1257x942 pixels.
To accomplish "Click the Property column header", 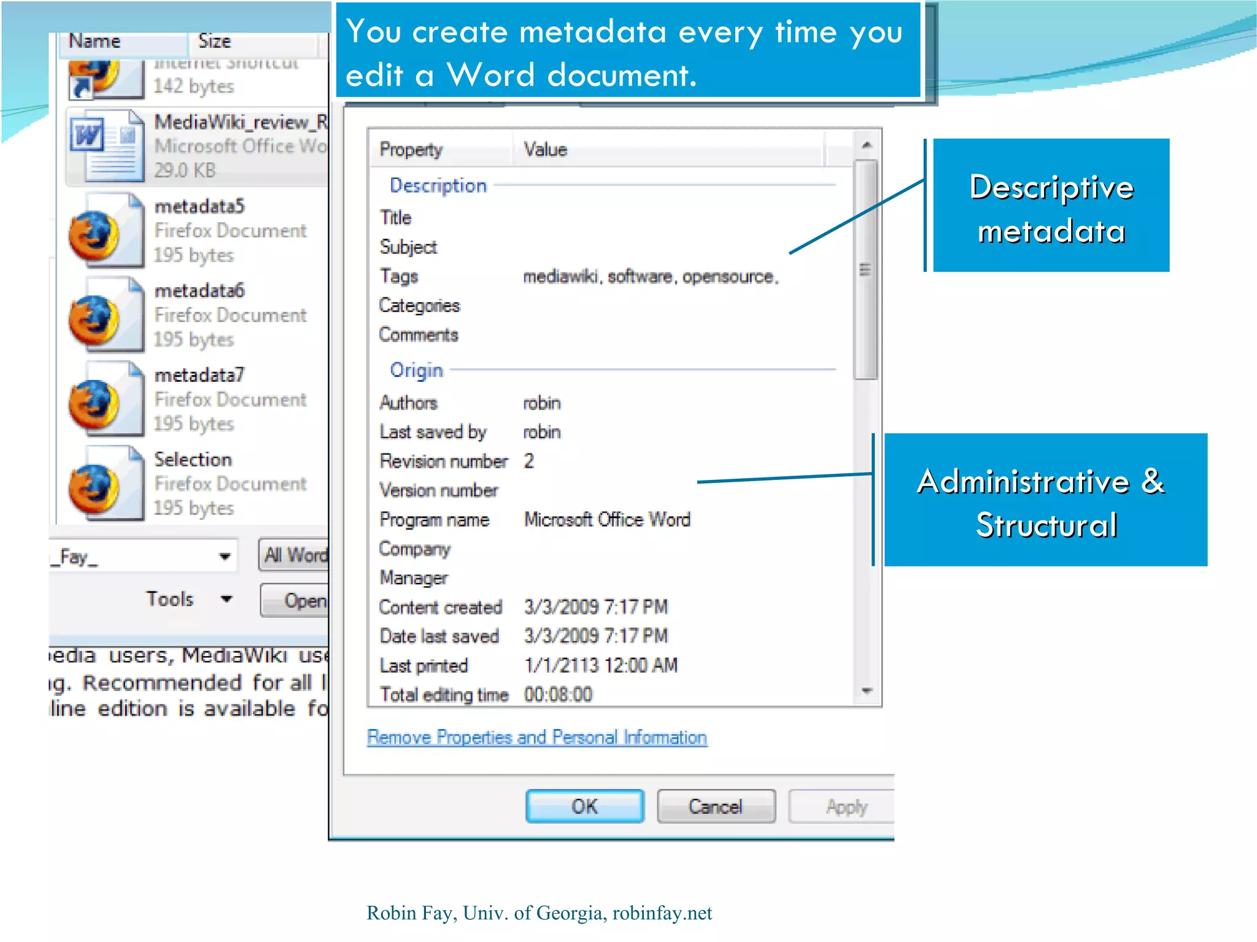I will (x=441, y=149).
